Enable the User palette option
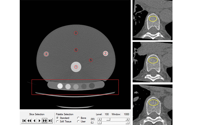The width and height of the screenshot is (200, 125). click(78, 121)
